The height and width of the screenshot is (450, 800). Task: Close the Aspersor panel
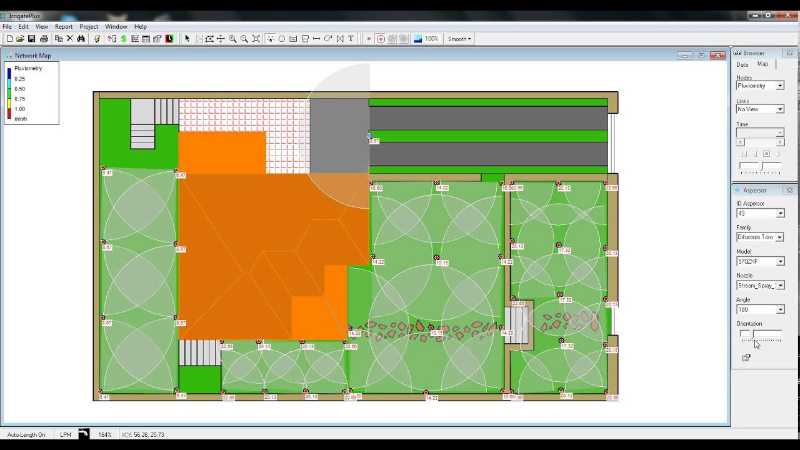[x=789, y=190]
